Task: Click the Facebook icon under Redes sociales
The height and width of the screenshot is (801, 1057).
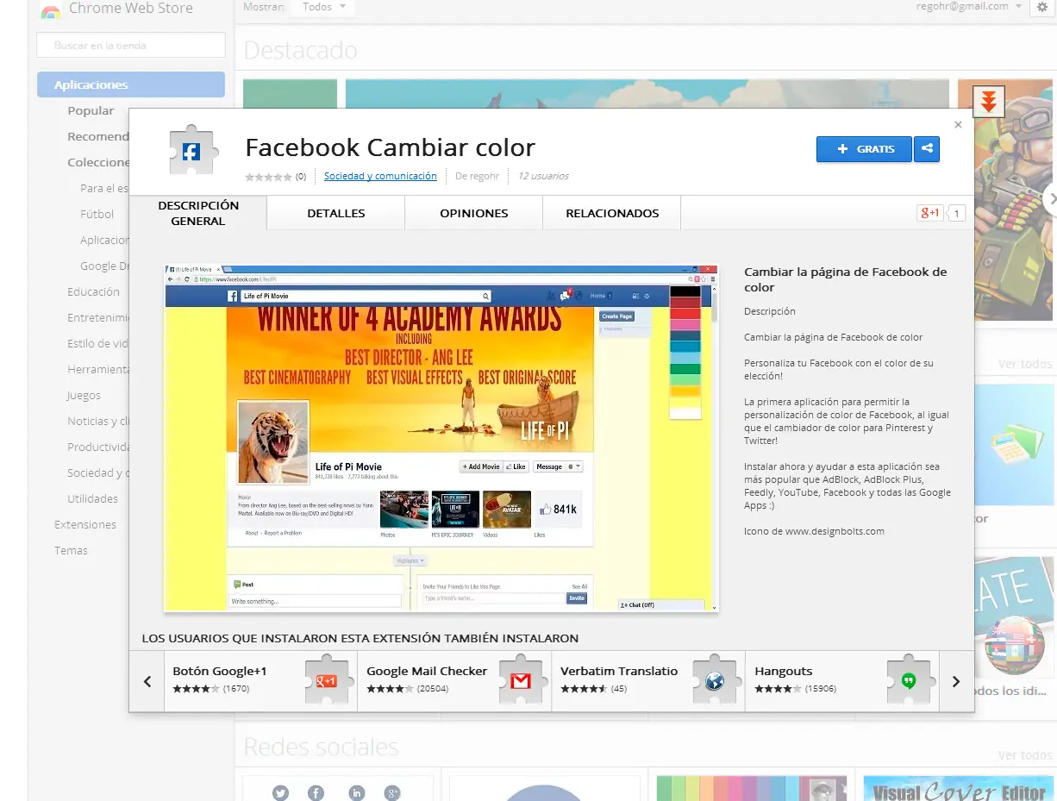Action: pyautogui.click(x=316, y=792)
